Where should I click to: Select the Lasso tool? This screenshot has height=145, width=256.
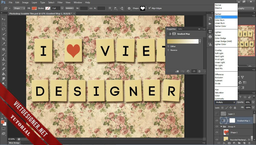click(x=3, y=29)
